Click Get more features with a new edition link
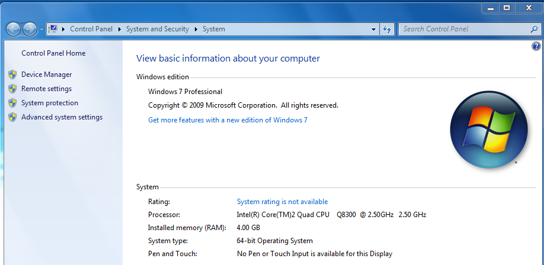Viewport: 544px width, 265px height. click(228, 120)
